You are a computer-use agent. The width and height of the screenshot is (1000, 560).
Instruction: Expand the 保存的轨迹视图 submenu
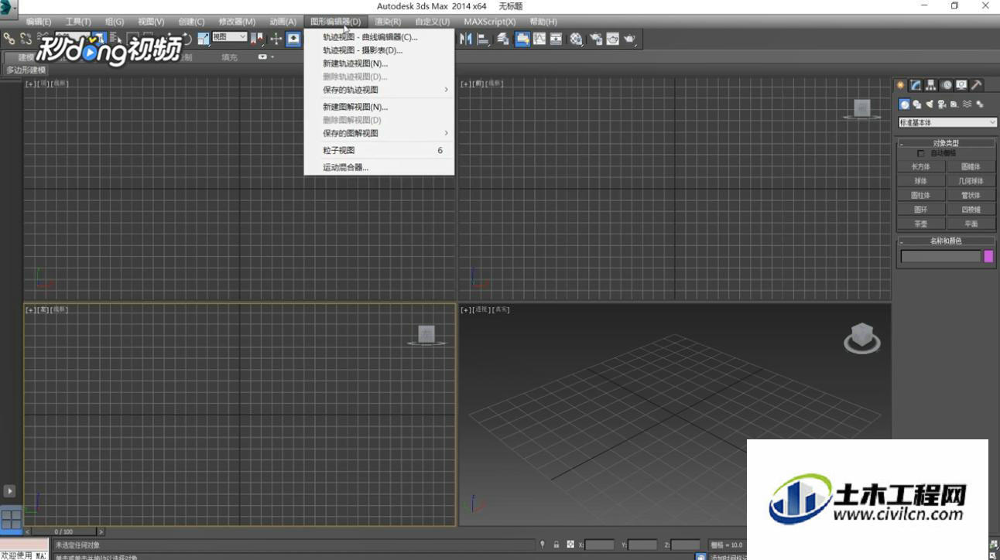(379, 90)
